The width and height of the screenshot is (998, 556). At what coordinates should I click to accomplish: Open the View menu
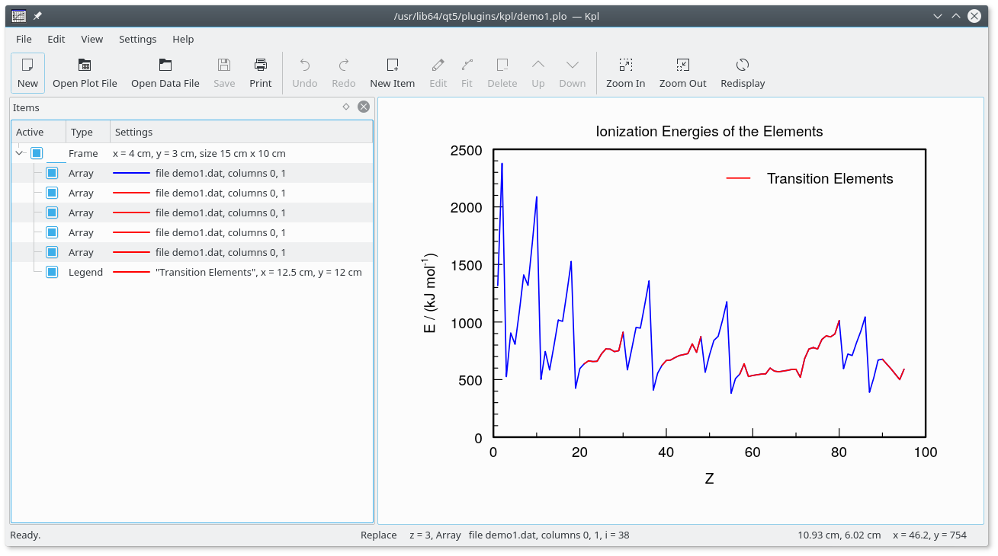tap(92, 39)
